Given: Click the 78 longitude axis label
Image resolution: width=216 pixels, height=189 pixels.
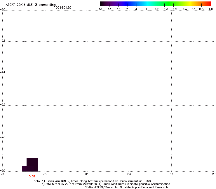Looking at the screenshot, I should (x=45, y=174).
